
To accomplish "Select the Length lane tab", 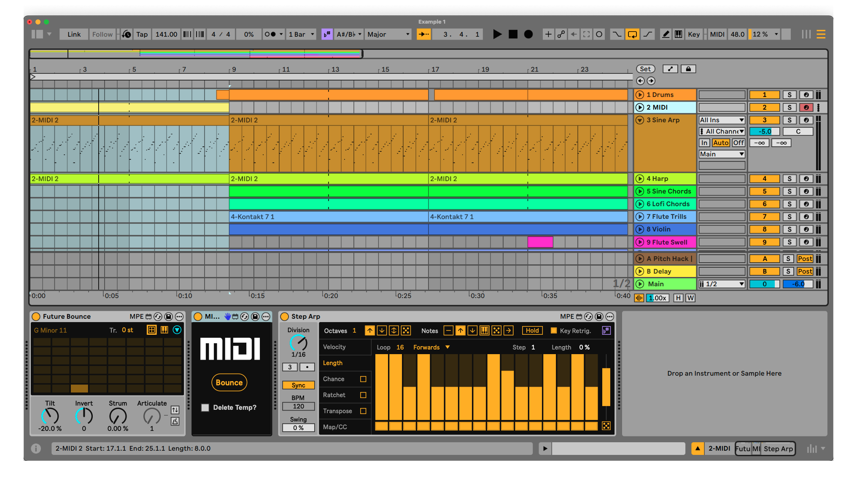I will [333, 363].
